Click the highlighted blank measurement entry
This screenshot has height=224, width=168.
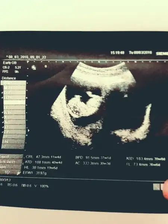[15, 102]
